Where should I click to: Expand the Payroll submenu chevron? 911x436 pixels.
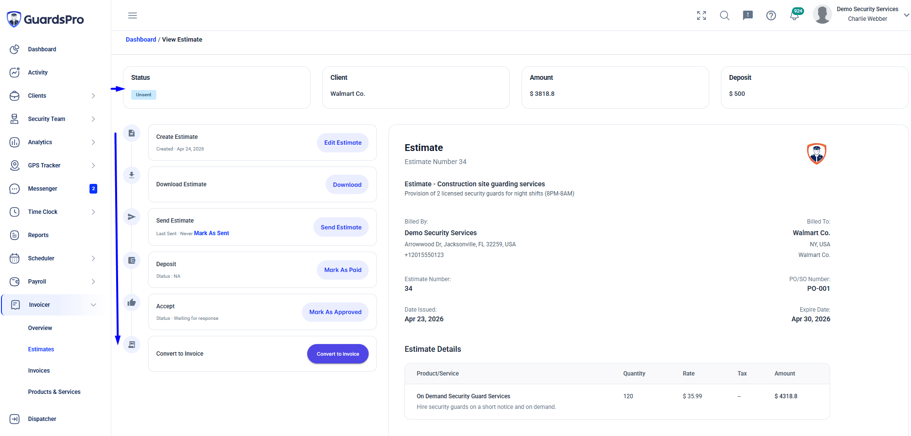[93, 282]
